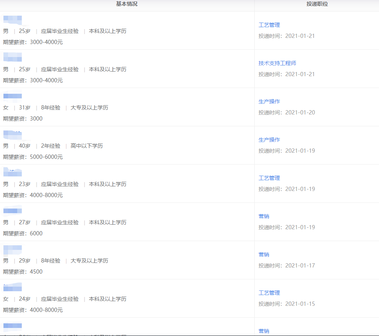Click 本科及以上学历 in the 24岁 row
Screen dimensions: 379x336
107,299
